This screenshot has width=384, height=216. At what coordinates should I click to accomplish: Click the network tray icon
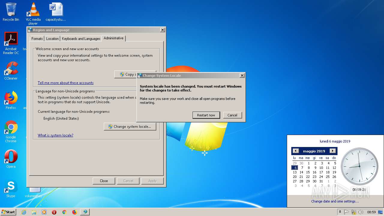point(354,212)
